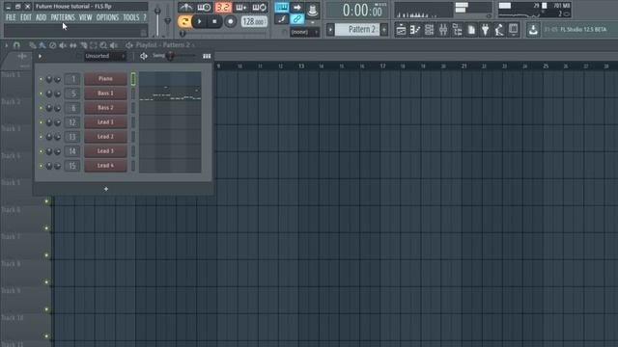This screenshot has height=347, width=618.
Task: Open the Channel rack view icon
Action: tap(429, 30)
